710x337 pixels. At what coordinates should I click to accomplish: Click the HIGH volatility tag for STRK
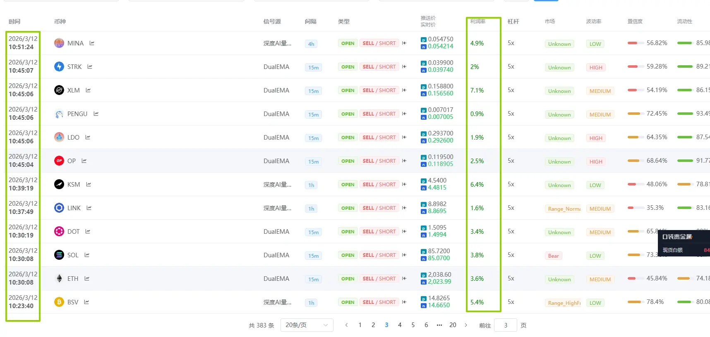pos(596,67)
